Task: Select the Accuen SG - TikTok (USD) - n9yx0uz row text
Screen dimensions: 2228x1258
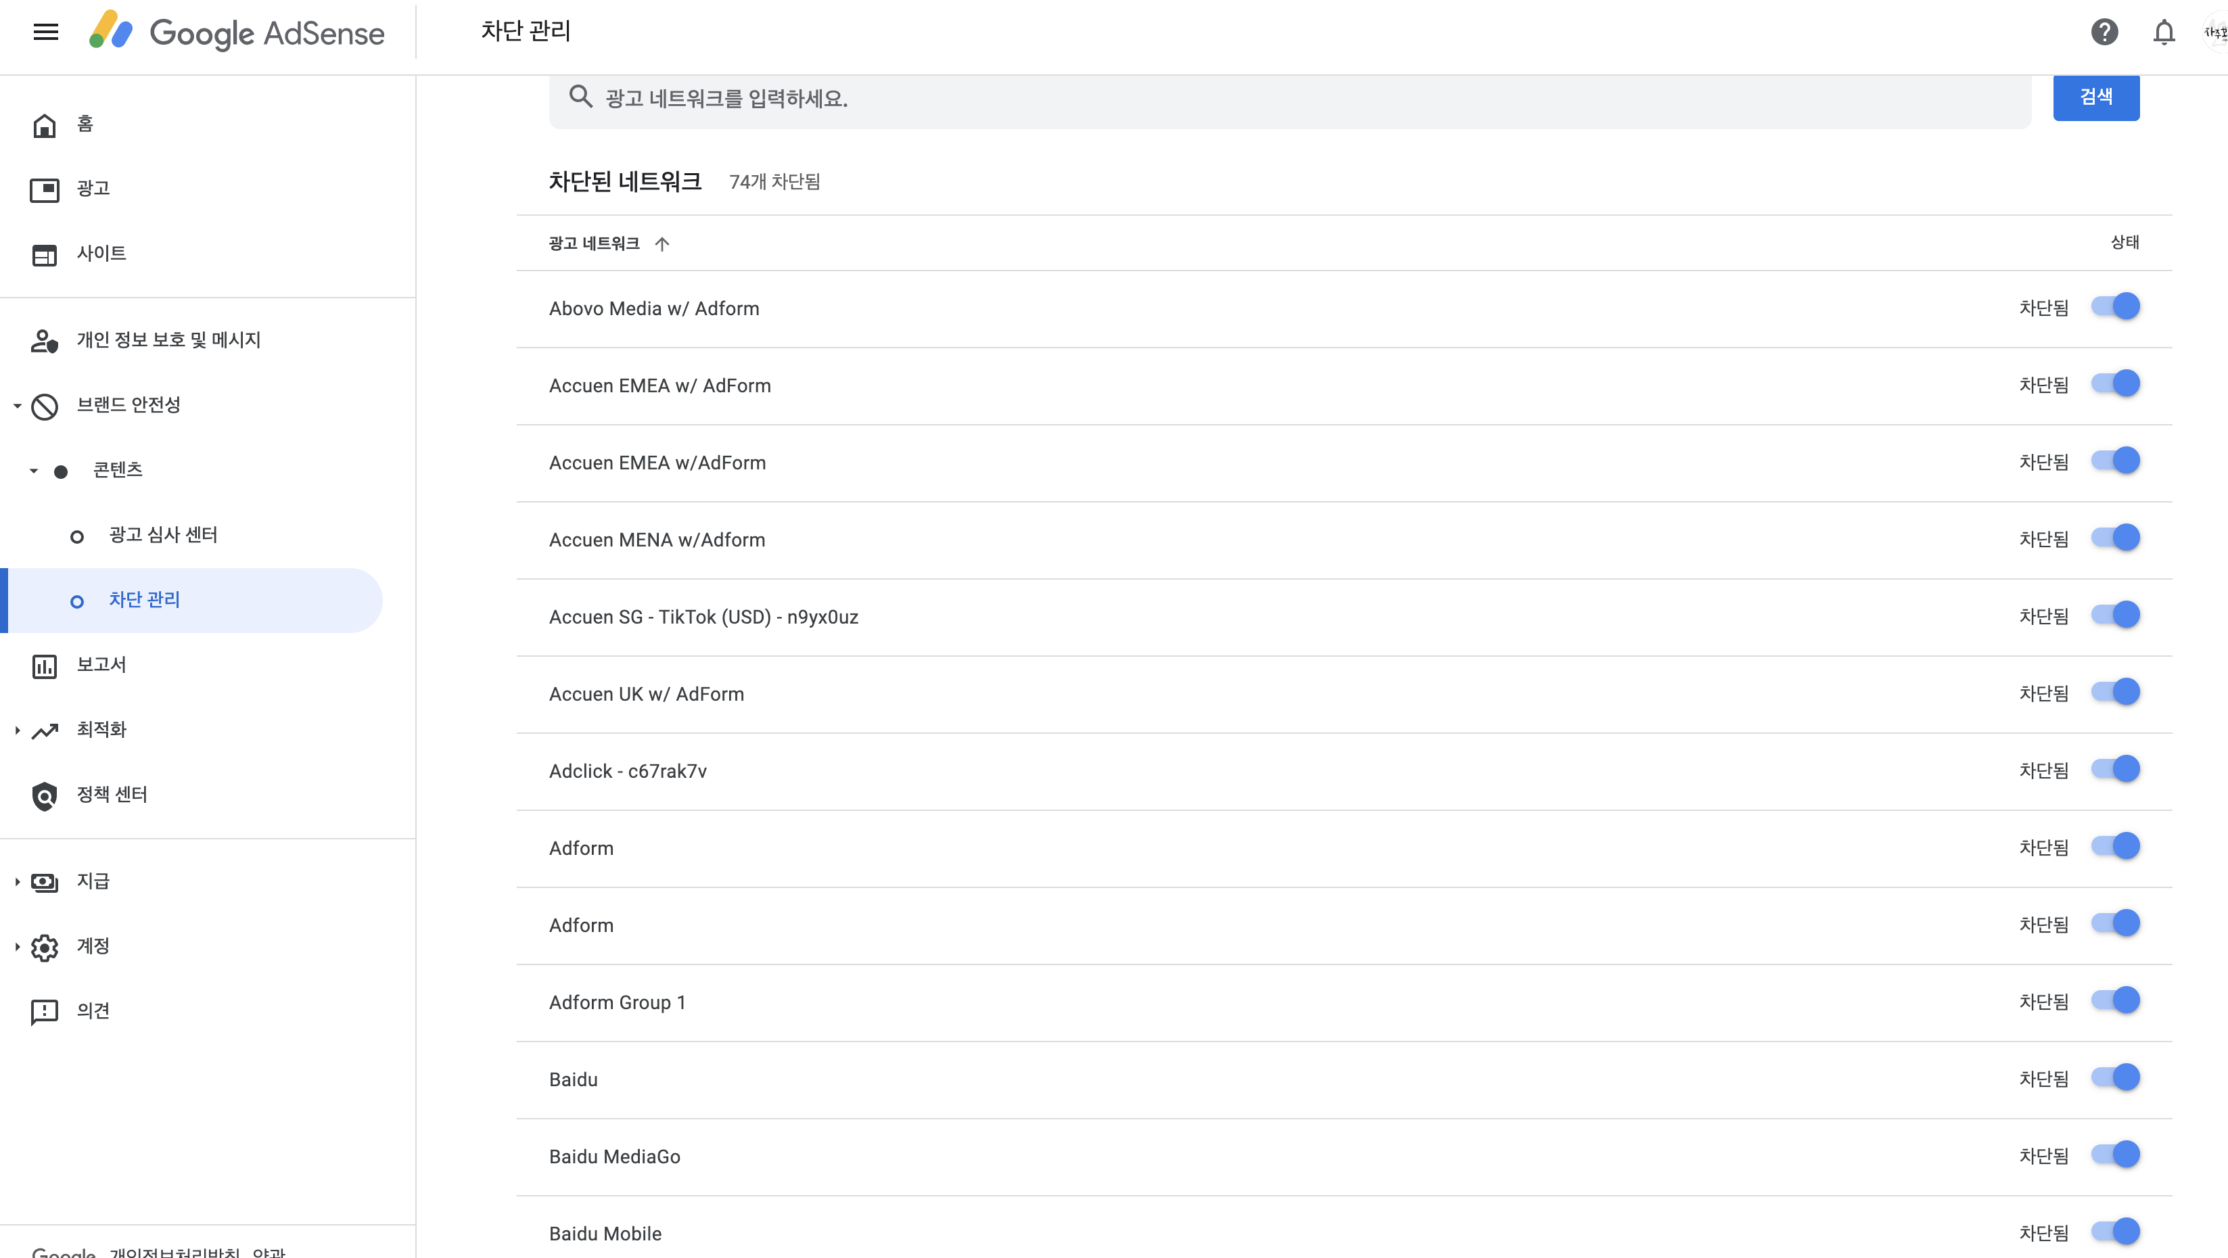Action: coord(703,618)
